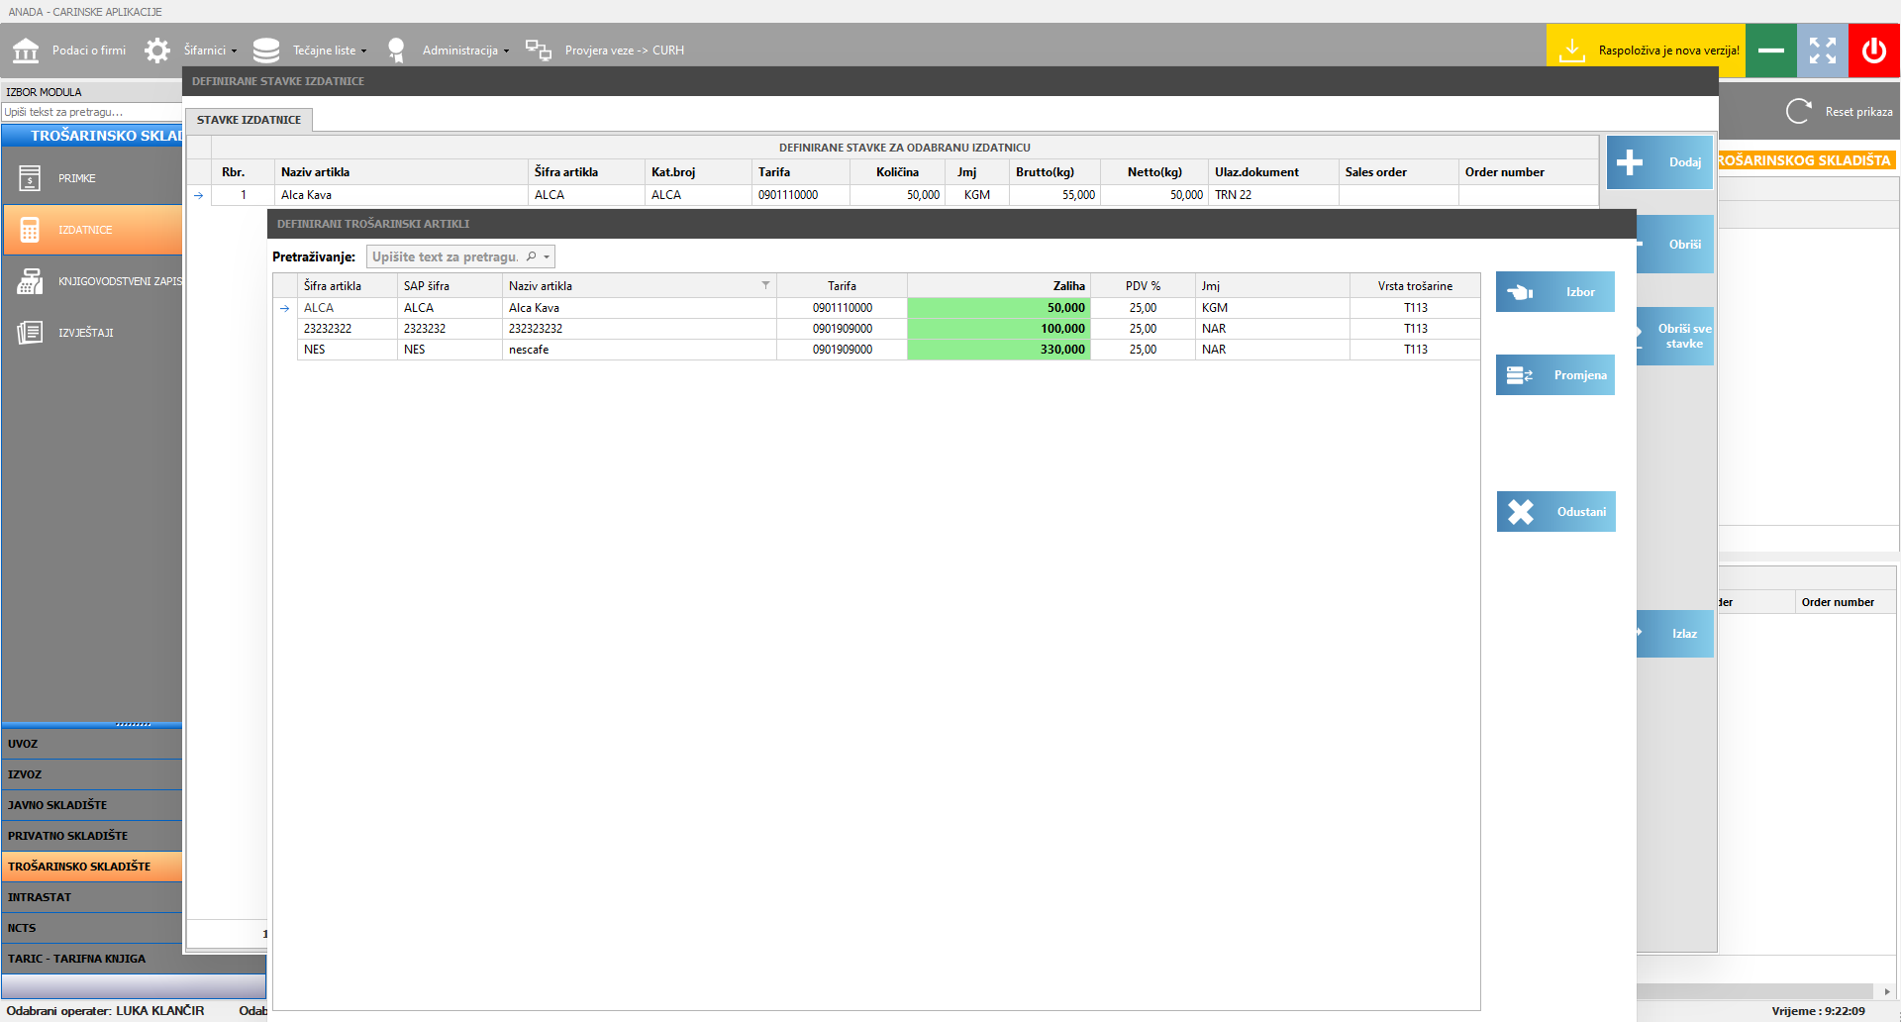Image resolution: width=1901 pixels, height=1022 pixels.
Task: Expand the Šifarnici dropdown menu
Action: pyautogui.click(x=235, y=51)
